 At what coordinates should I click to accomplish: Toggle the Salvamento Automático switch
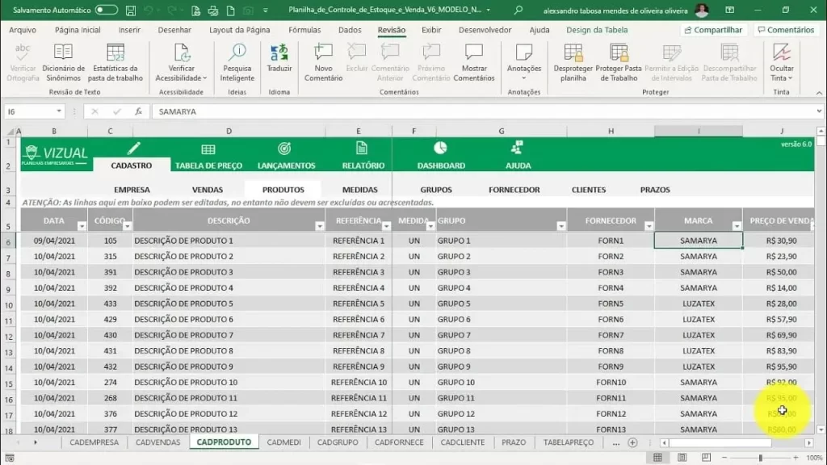[106, 10]
